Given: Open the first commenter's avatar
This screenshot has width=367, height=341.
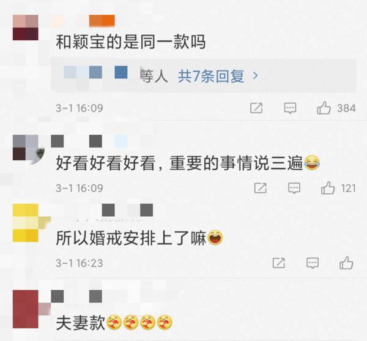Looking at the screenshot, I should click(26, 28).
